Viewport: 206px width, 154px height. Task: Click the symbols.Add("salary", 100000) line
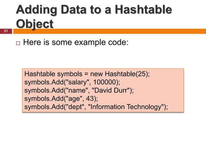pyautogui.click(x=72, y=82)
